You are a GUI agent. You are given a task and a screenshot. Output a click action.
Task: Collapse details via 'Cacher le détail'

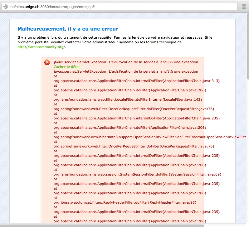click(x=67, y=67)
